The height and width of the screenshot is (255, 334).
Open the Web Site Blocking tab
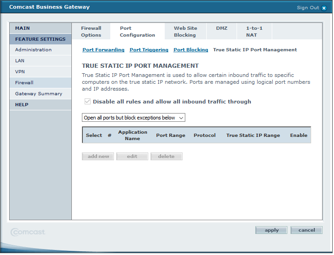pyautogui.click(x=186, y=32)
